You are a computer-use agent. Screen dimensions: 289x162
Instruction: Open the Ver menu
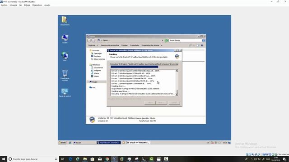tap(20, 5)
